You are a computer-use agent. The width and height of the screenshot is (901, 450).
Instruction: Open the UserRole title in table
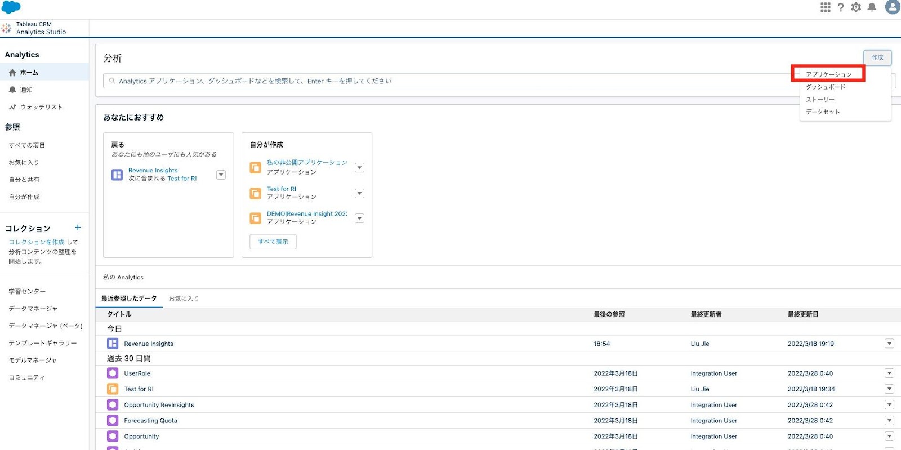[x=137, y=373]
